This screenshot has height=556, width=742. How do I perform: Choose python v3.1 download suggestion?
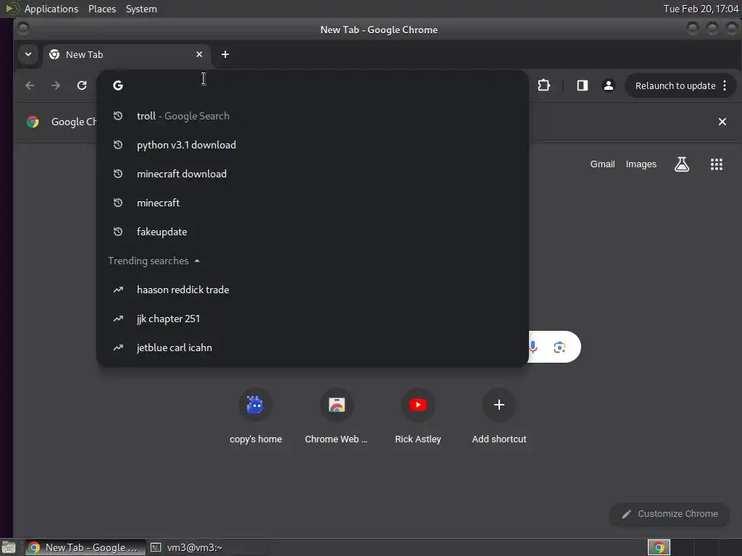click(312, 145)
